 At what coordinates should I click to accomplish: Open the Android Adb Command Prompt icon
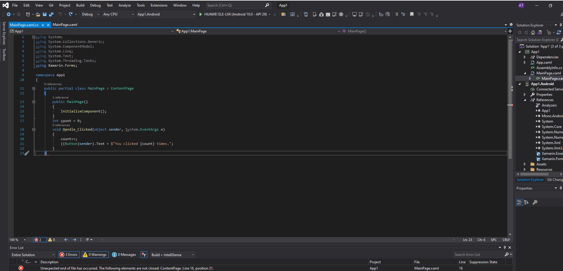pyautogui.click(x=328, y=14)
